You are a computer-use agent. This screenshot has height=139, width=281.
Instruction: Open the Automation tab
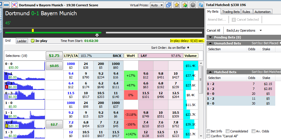pos(263,12)
